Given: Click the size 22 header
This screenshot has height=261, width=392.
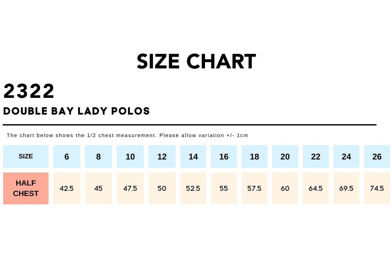Looking at the screenshot, I should 315,156.
